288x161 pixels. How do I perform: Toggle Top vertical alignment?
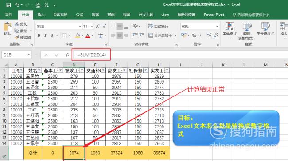point(113,26)
